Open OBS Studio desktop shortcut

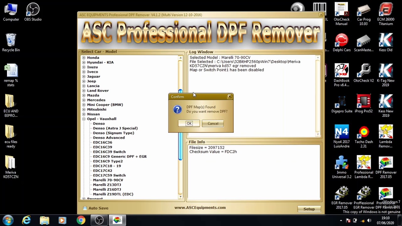pyautogui.click(x=33, y=13)
